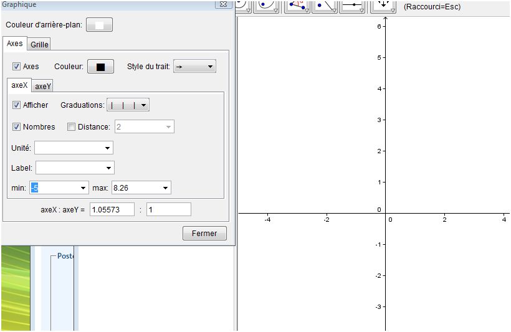
Task: Click the axeX ratio field 1.05573
Action: (112, 210)
